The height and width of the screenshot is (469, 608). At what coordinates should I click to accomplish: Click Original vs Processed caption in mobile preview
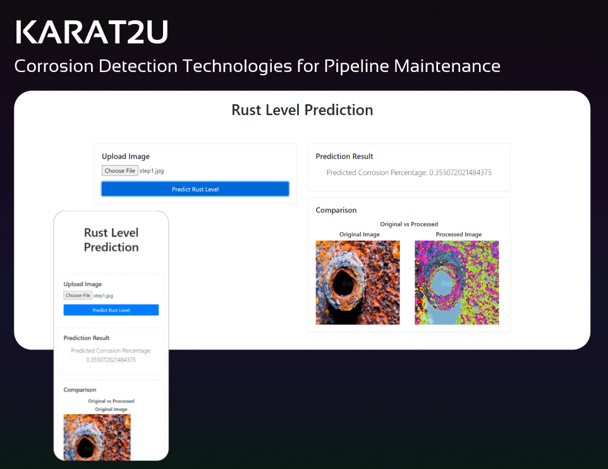[x=111, y=401]
